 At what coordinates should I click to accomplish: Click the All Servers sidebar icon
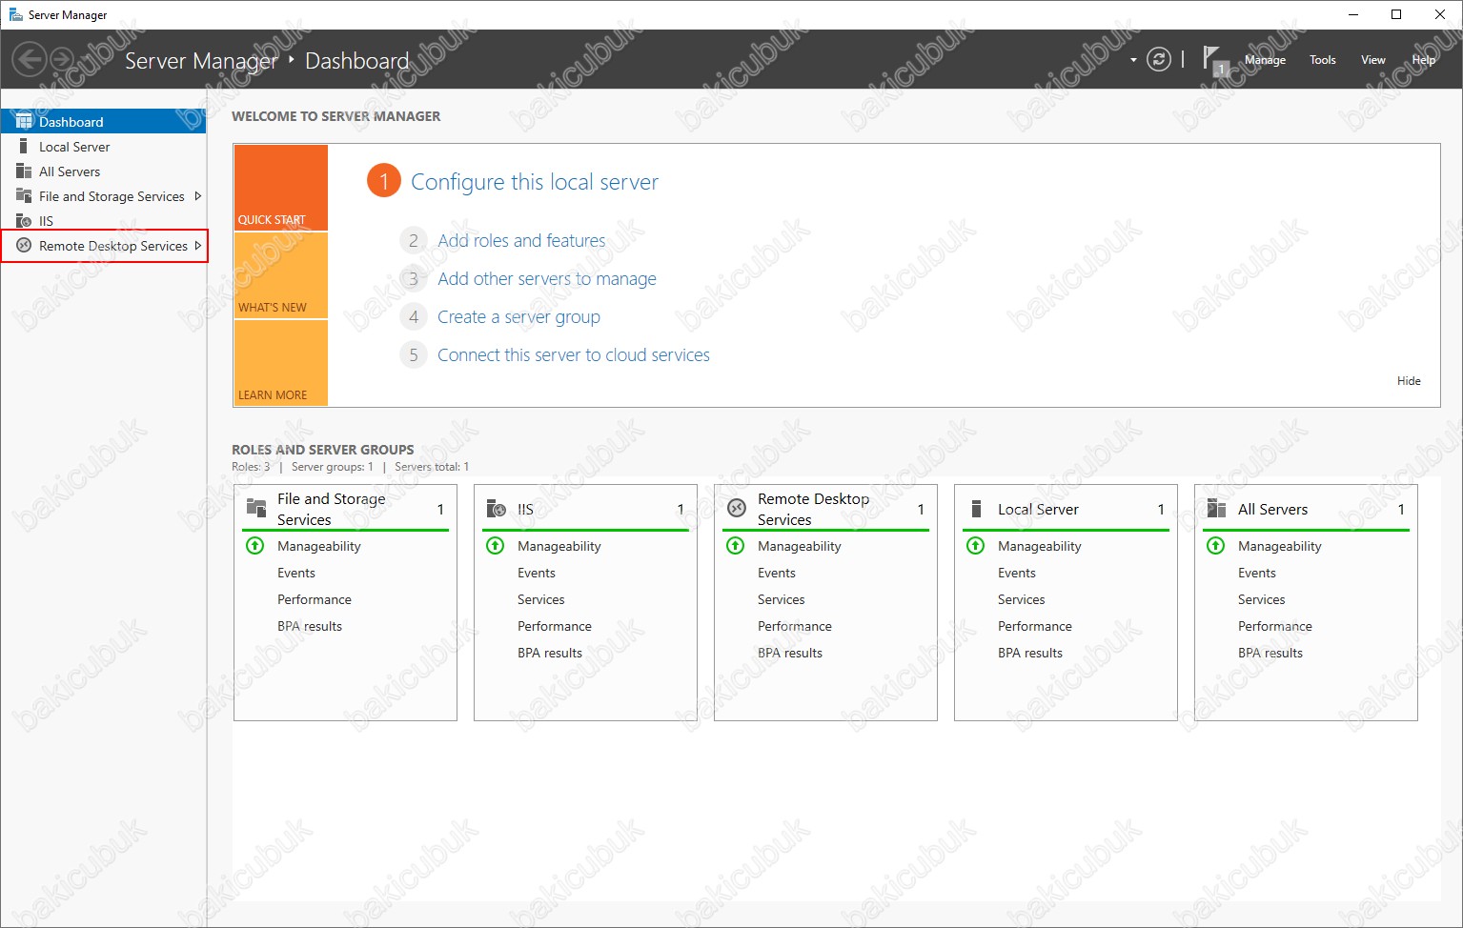pos(24,171)
